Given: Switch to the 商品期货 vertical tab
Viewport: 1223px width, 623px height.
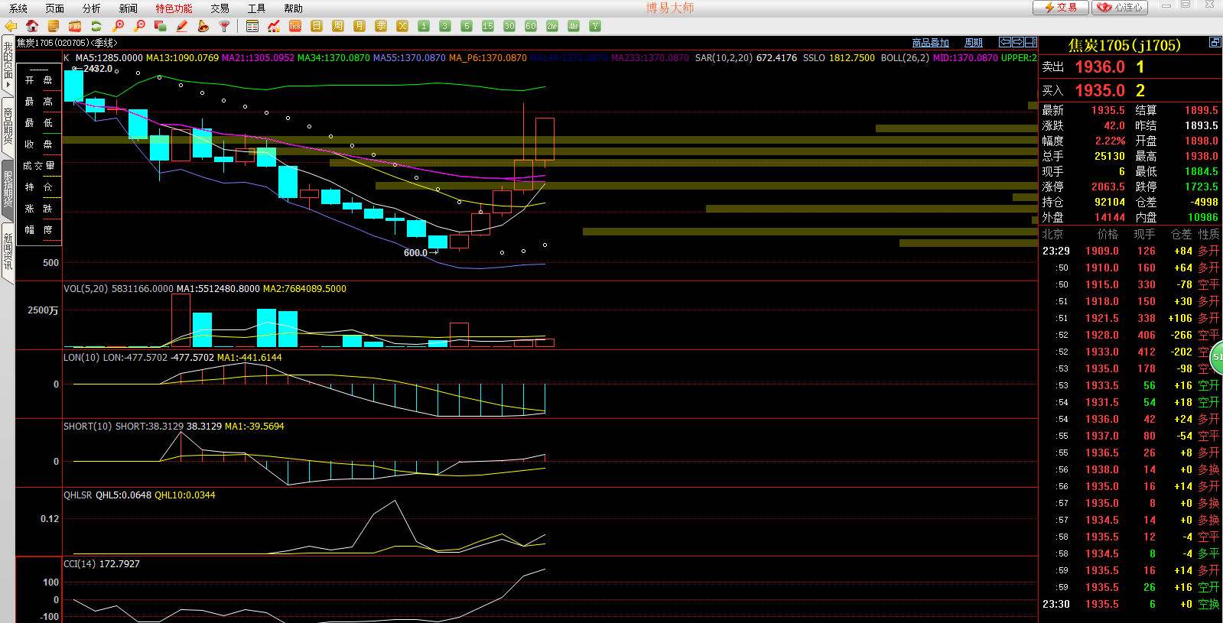Looking at the screenshot, I should click(x=8, y=127).
